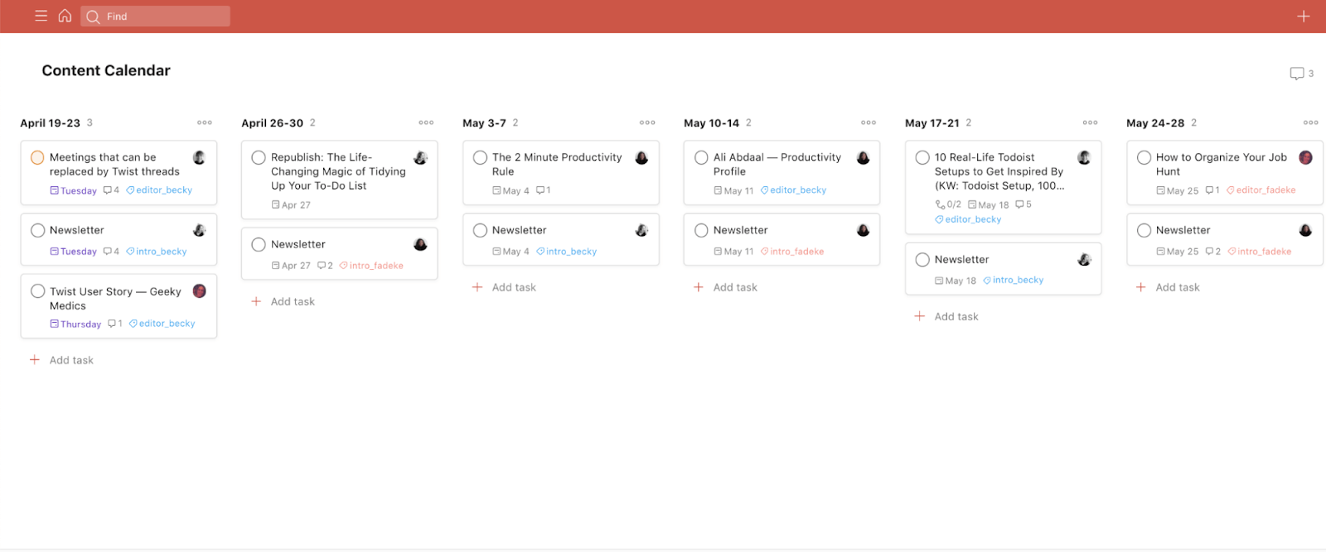Go to Home via house icon
The height and width of the screenshot is (552, 1326).
pos(65,16)
